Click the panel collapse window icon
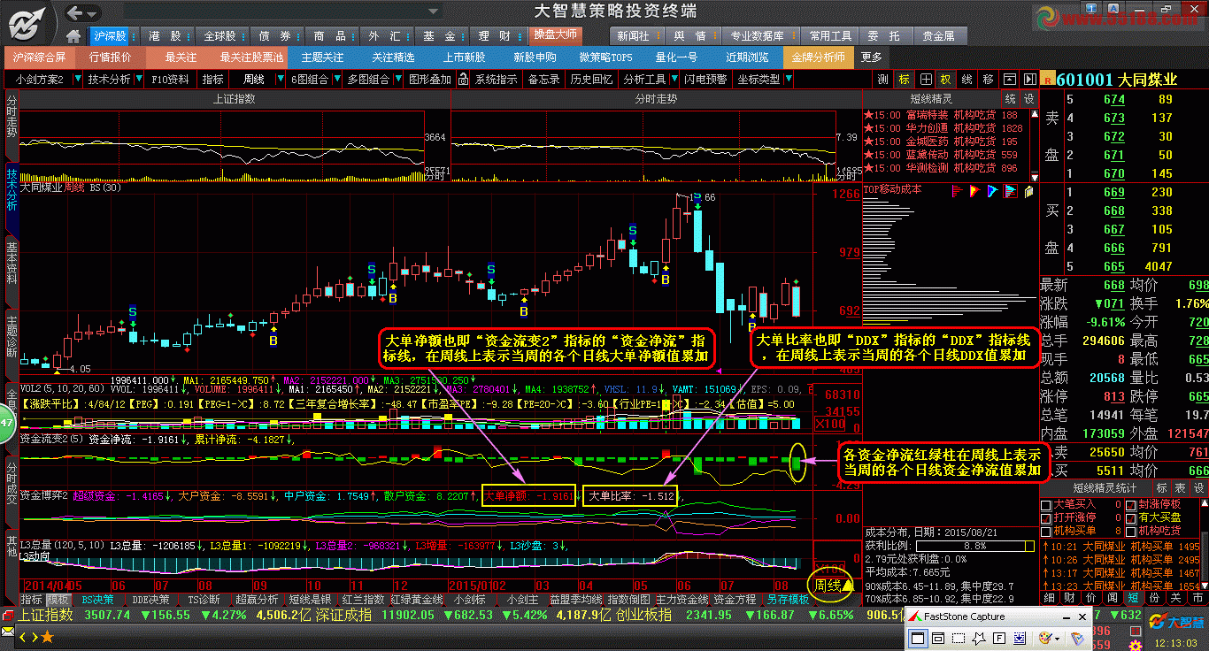The height and width of the screenshot is (651, 1209). 1010,79
